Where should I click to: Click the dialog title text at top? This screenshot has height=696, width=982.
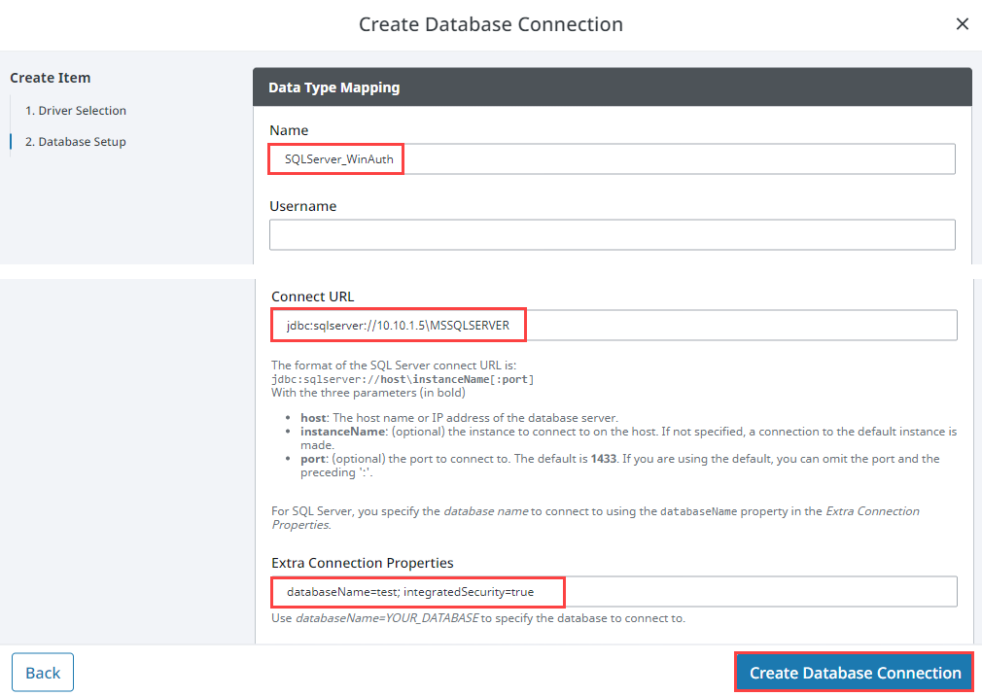click(490, 23)
